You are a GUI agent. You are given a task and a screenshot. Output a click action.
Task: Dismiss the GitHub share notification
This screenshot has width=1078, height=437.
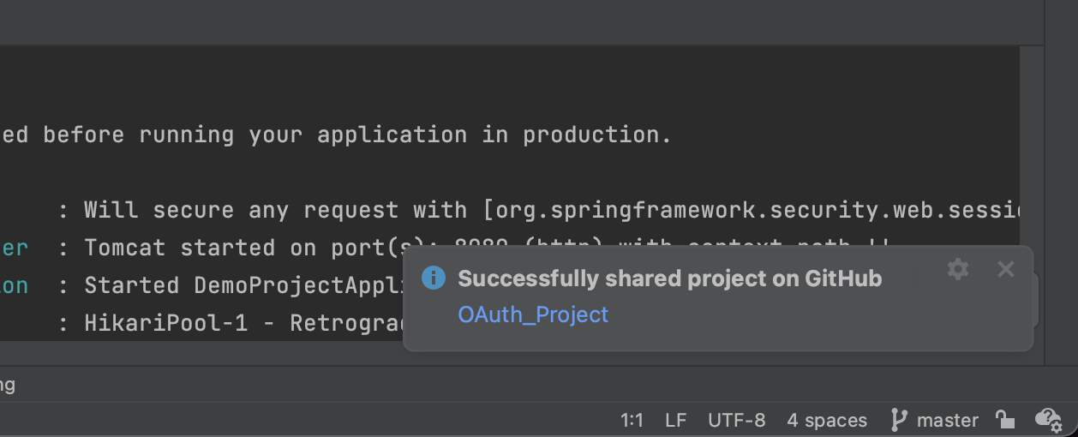click(x=1006, y=270)
